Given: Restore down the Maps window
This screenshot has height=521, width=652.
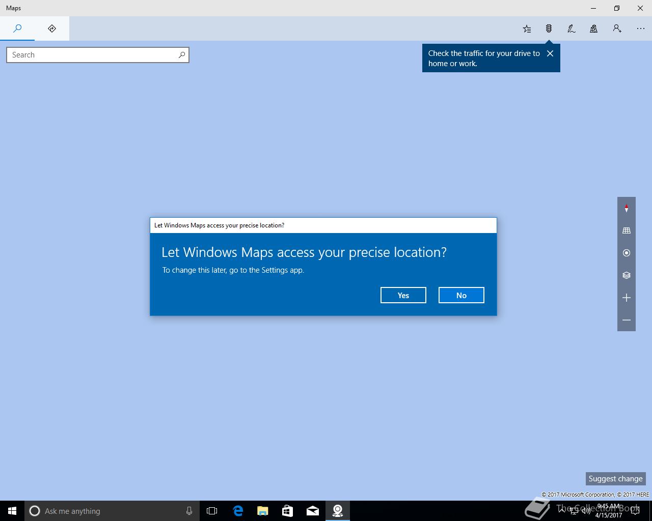Looking at the screenshot, I should click(x=617, y=8).
